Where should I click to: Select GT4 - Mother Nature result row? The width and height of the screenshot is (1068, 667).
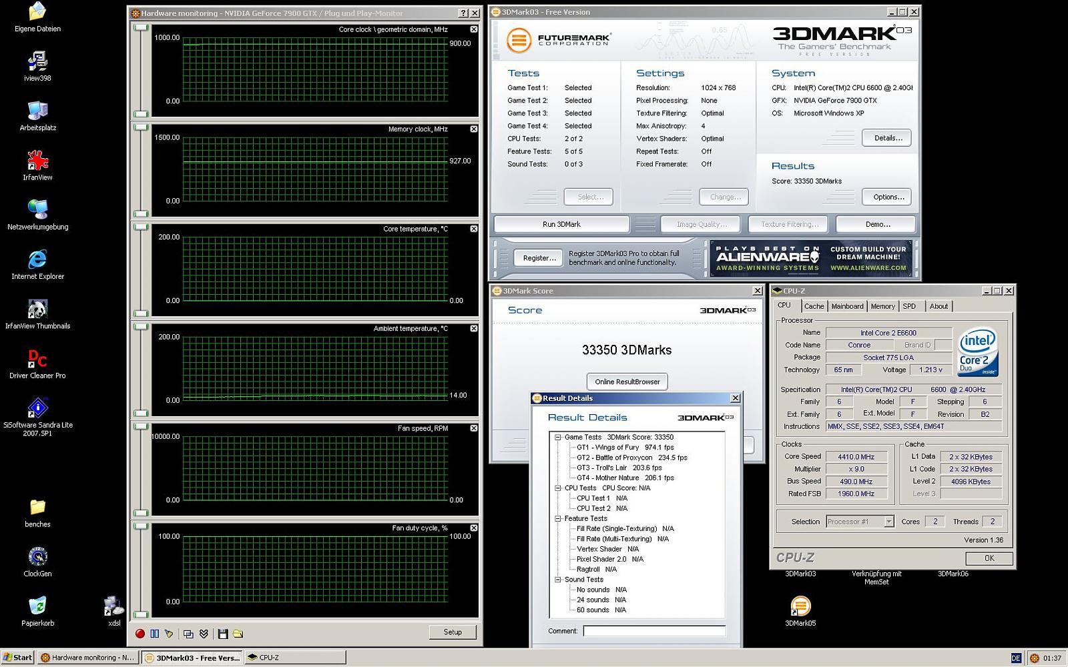625,478
